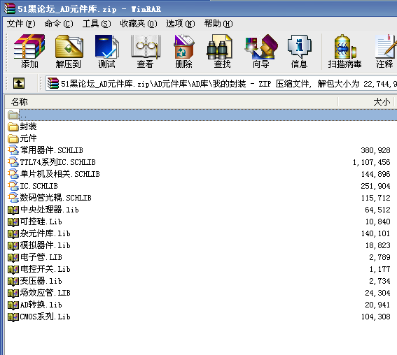The image size is (397, 355).
Task: Click the 元件 folder icon
Action: pyautogui.click(x=13, y=138)
